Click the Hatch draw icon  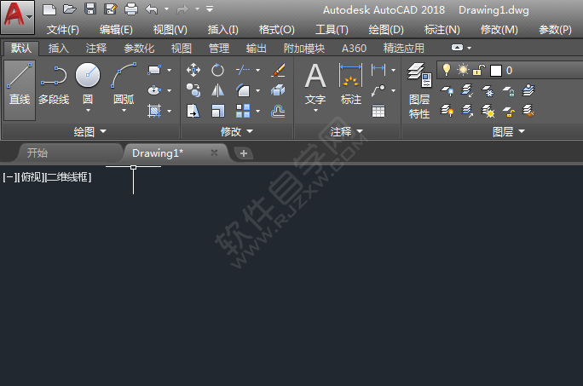154,111
